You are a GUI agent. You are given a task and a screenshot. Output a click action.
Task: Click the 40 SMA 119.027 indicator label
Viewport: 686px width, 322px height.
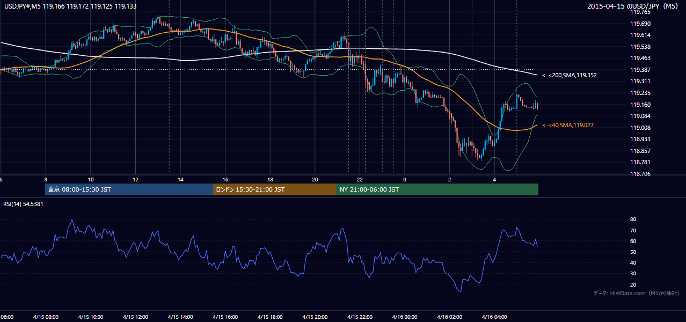[x=568, y=125]
